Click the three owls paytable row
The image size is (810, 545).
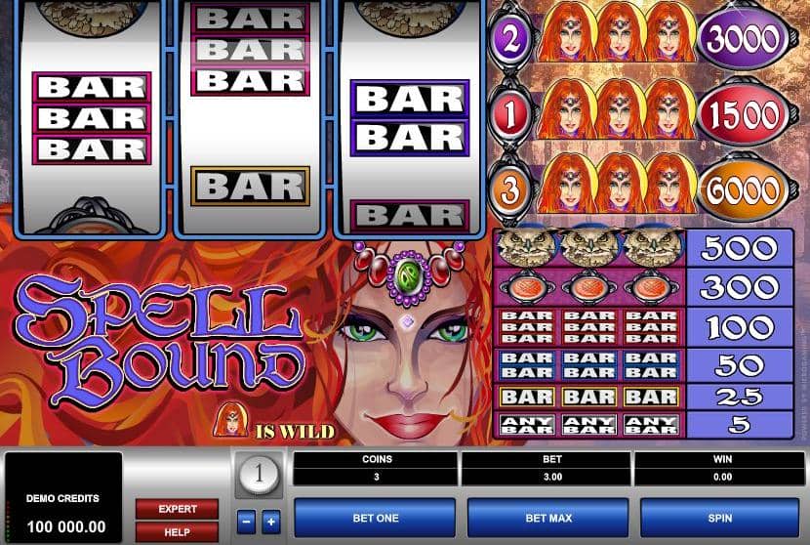(x=643, y=248)
